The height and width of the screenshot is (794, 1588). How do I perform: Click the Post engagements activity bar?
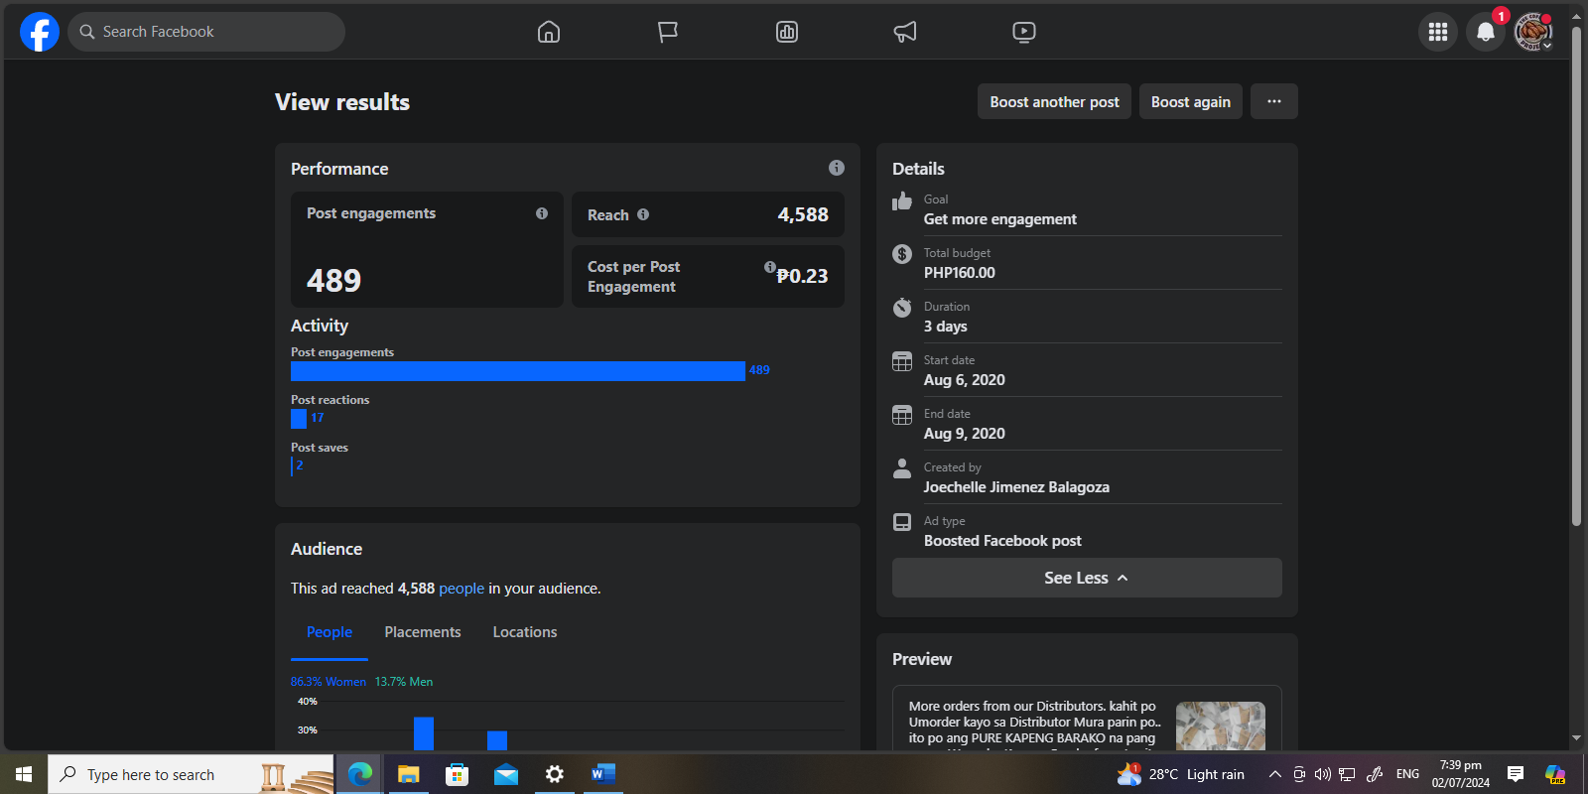pyautogui.click(x=518, y=371)
